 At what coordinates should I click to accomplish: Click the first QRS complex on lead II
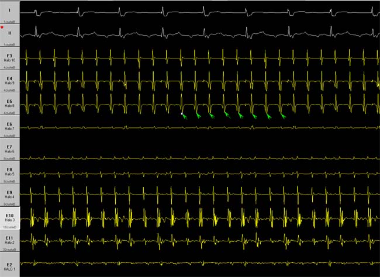click(x=36, y=31)
